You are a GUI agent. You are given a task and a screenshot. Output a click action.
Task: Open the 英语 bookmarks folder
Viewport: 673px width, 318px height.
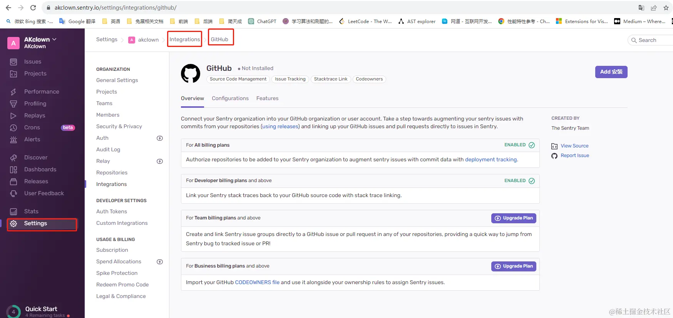(111, 22)
